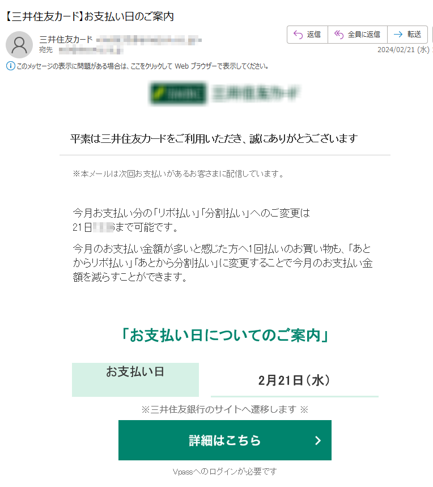Open the 詳細はこちら green button
Image resolution: width=433 pixels, height=487 pixels.
(225, 440)
